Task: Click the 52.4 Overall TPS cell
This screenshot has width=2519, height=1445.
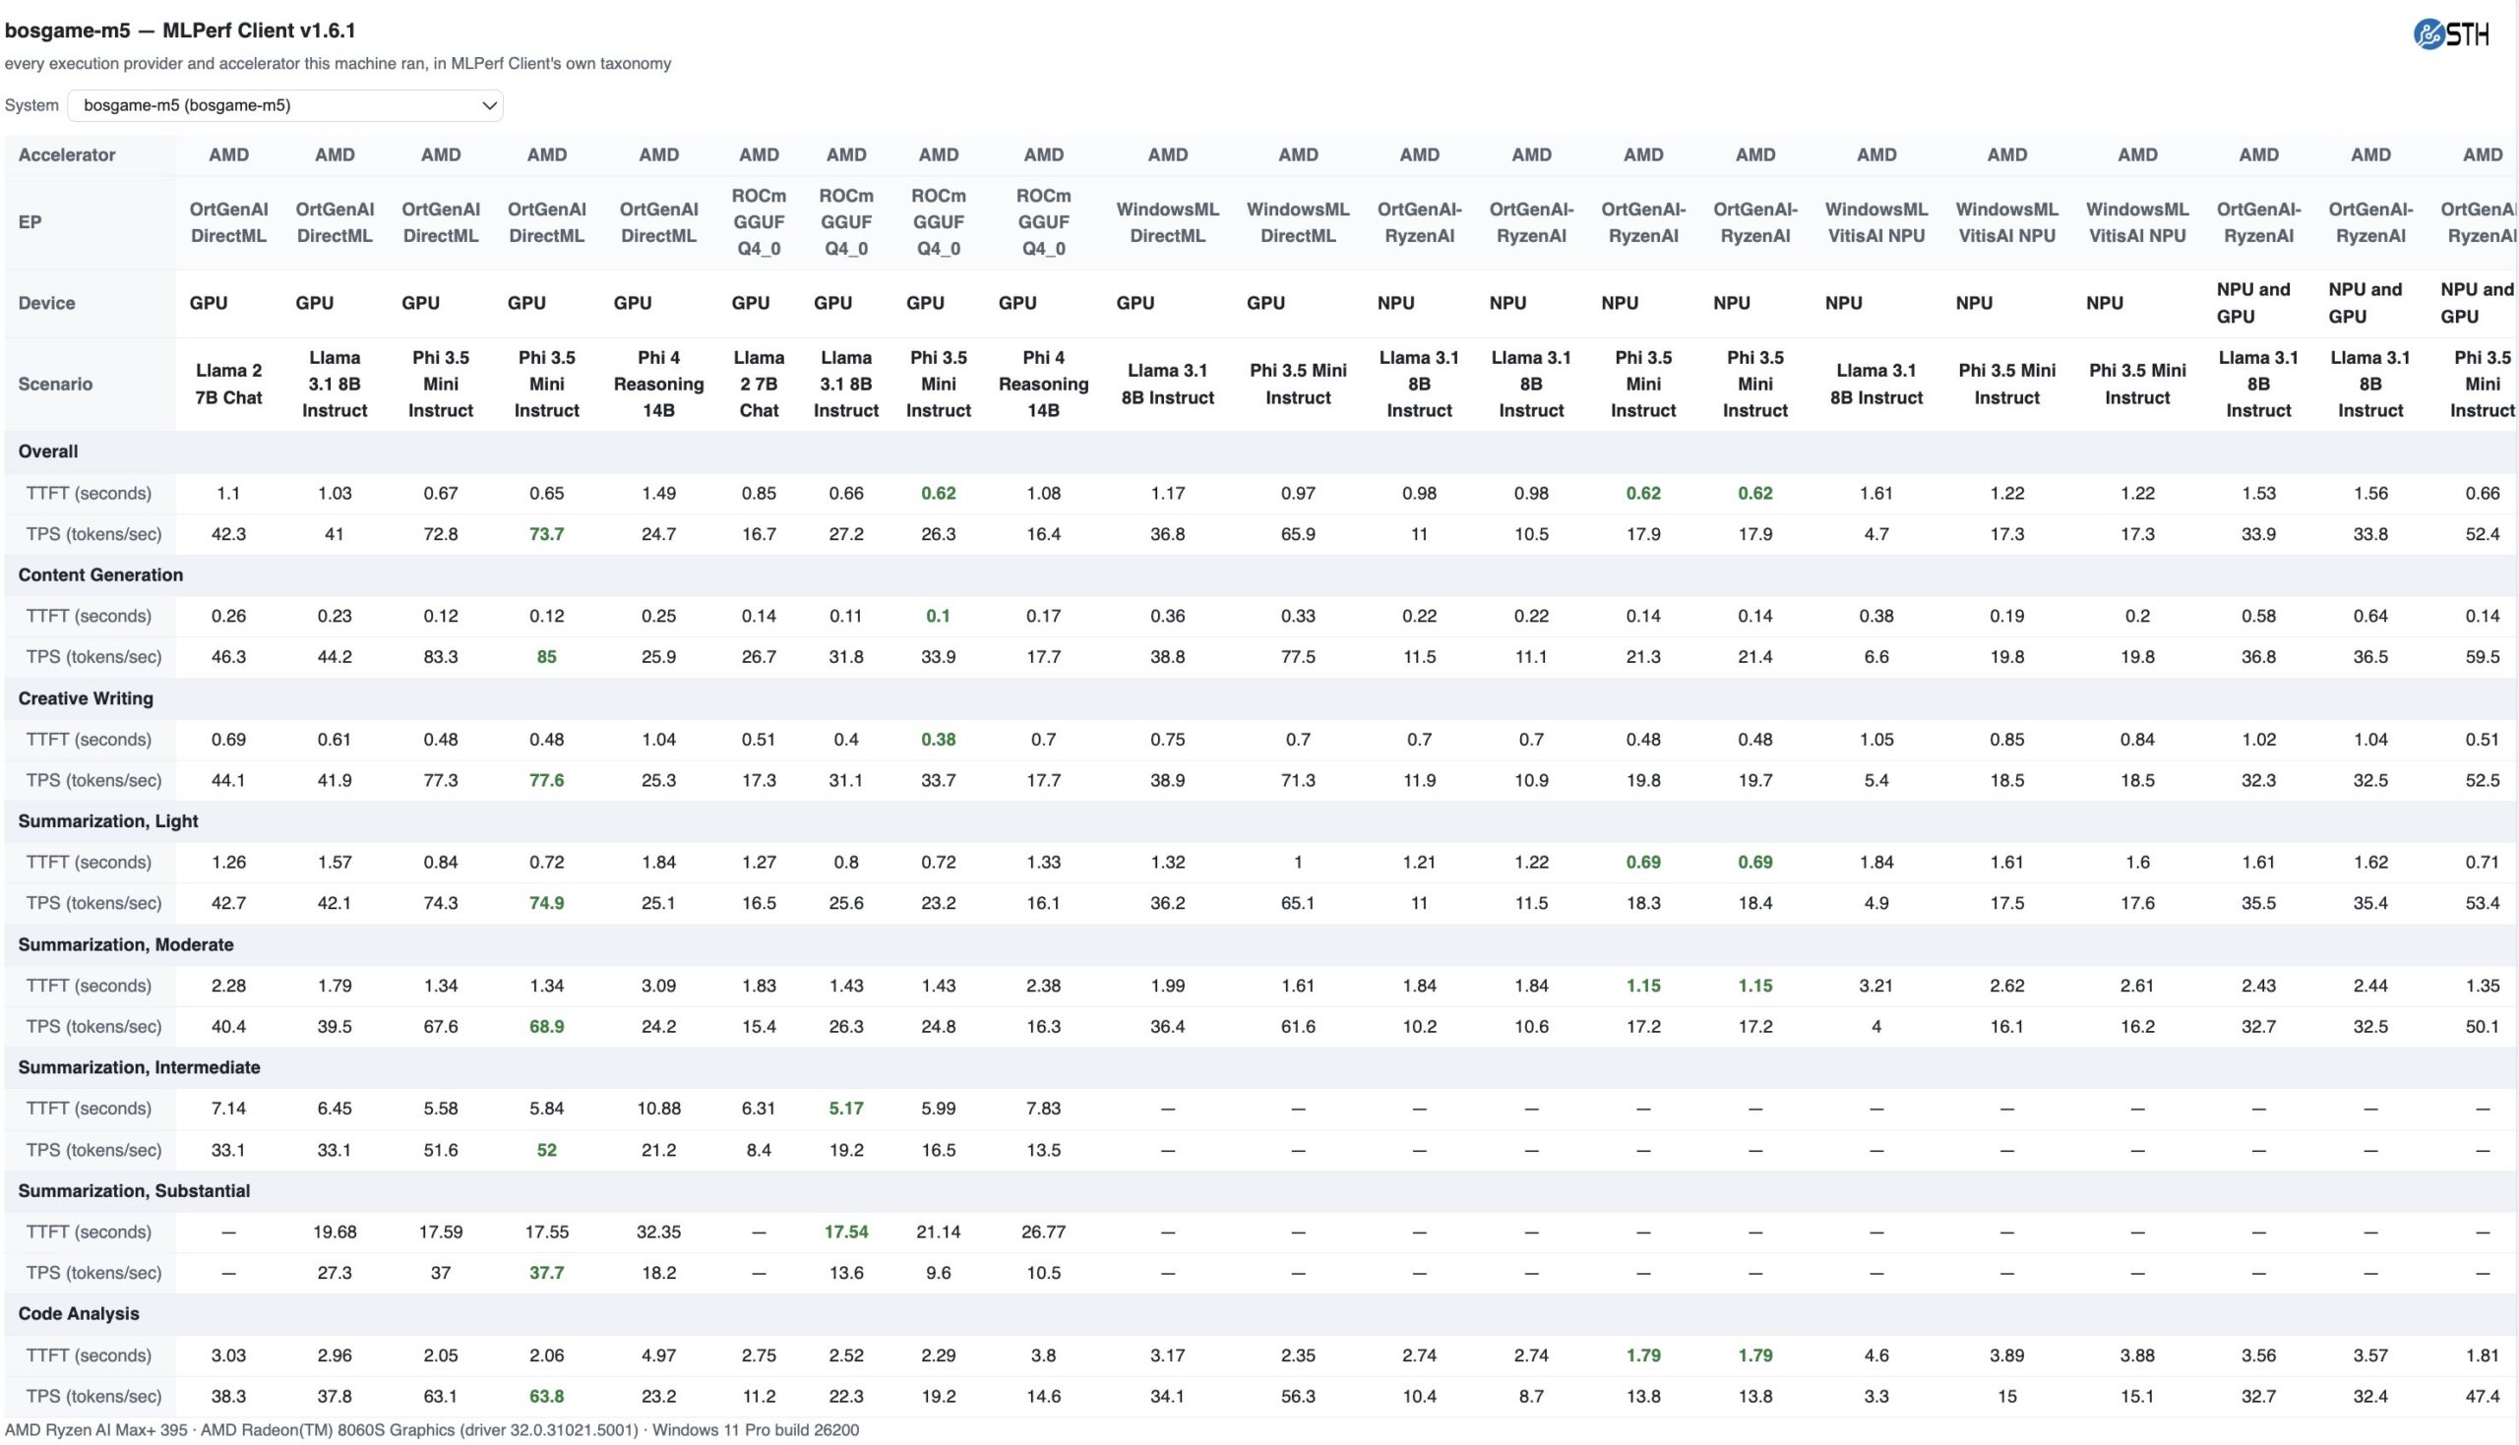Action: (x=2482, y=534)
